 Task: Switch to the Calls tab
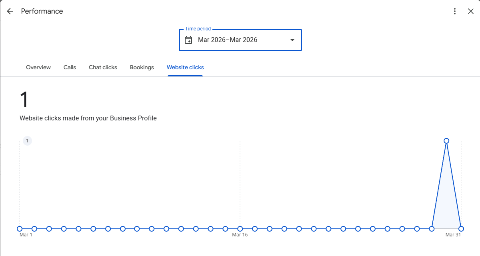(x=70, y=67)
